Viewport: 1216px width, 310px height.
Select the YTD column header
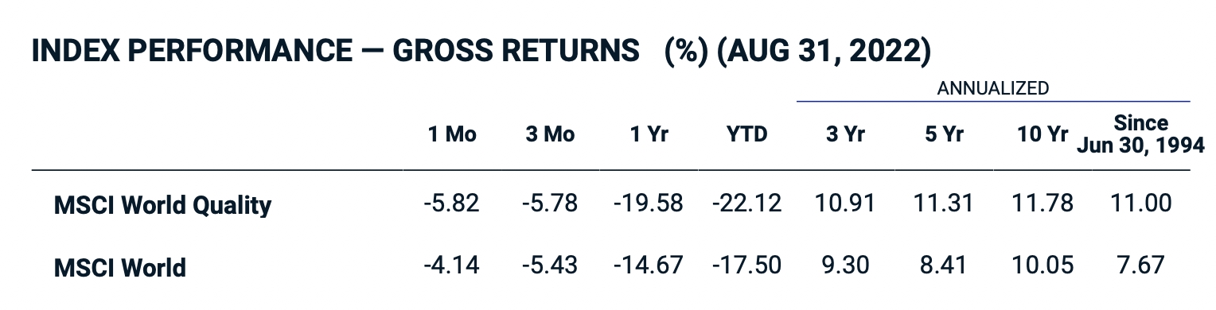(x=746, y=134)
